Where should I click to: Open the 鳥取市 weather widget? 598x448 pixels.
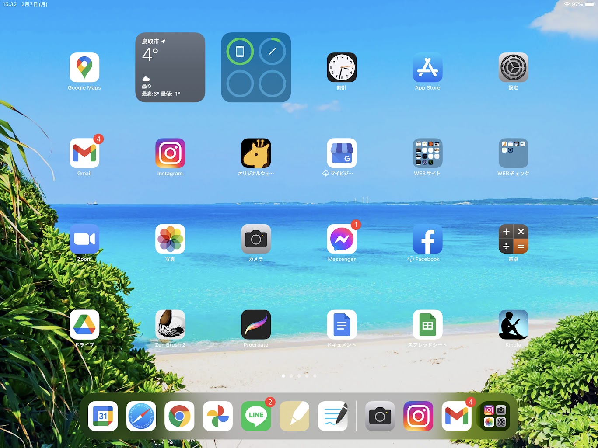(170, 67)
